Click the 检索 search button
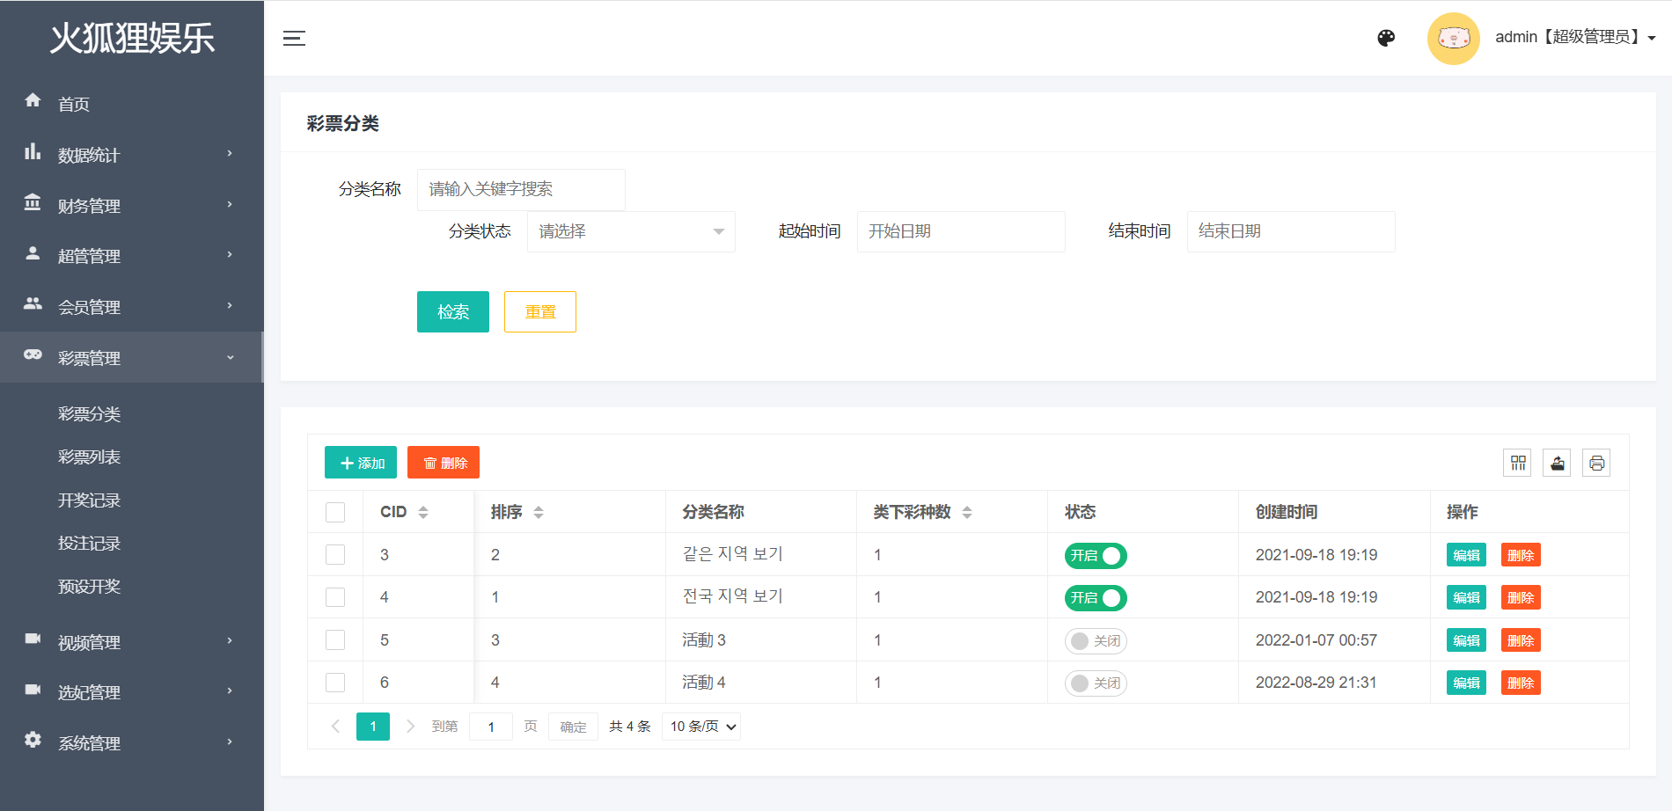1672x811 pixels. pos(452,311)
